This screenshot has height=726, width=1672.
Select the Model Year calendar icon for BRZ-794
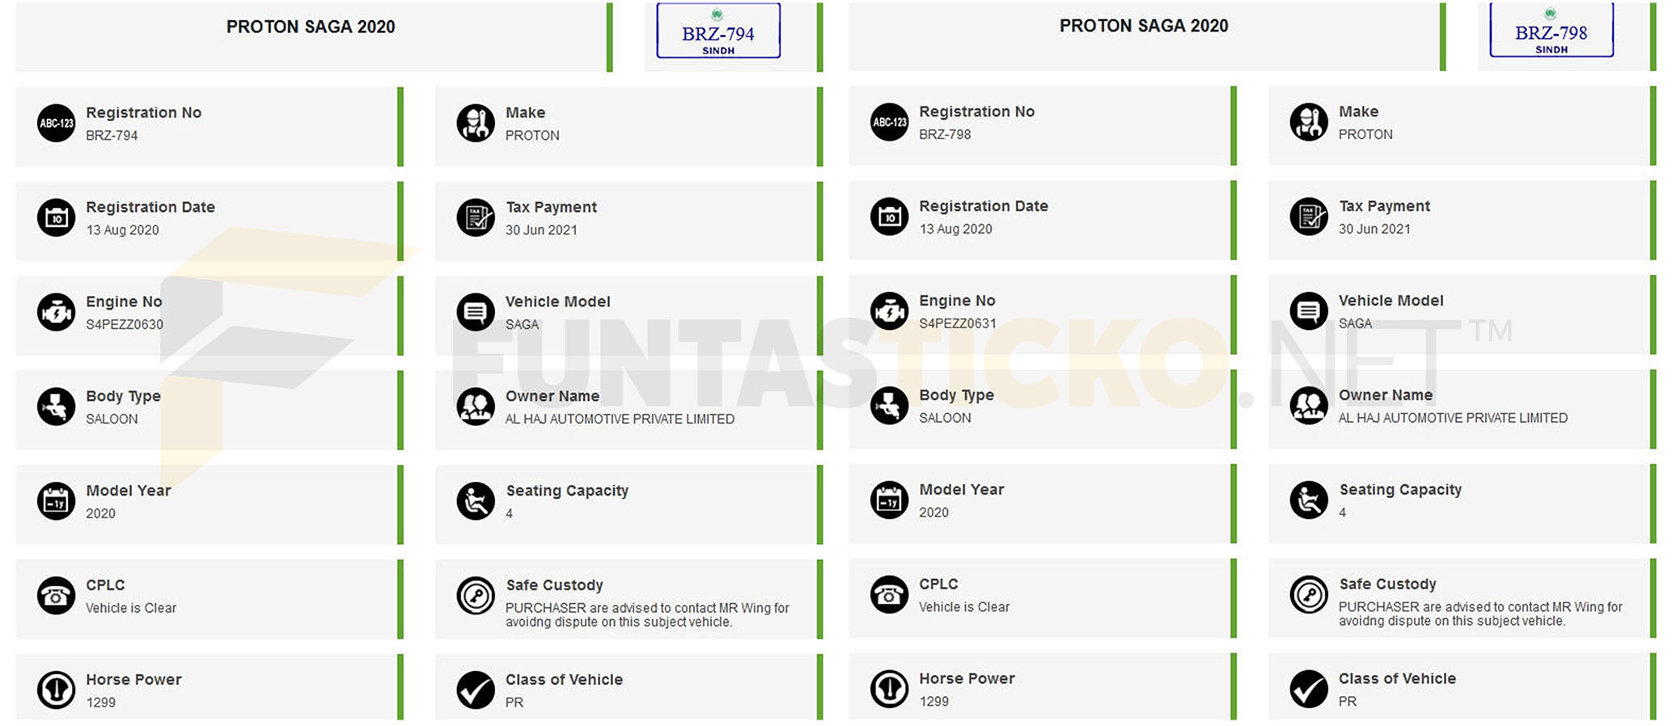pos(57,501)
